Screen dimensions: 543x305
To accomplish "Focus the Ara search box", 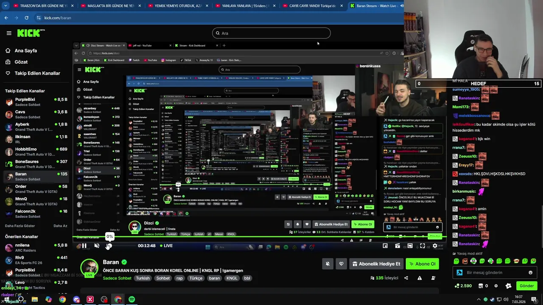I will 271,33.
